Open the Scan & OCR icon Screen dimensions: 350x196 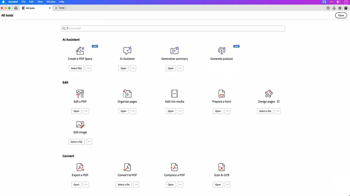pos(222,167)
